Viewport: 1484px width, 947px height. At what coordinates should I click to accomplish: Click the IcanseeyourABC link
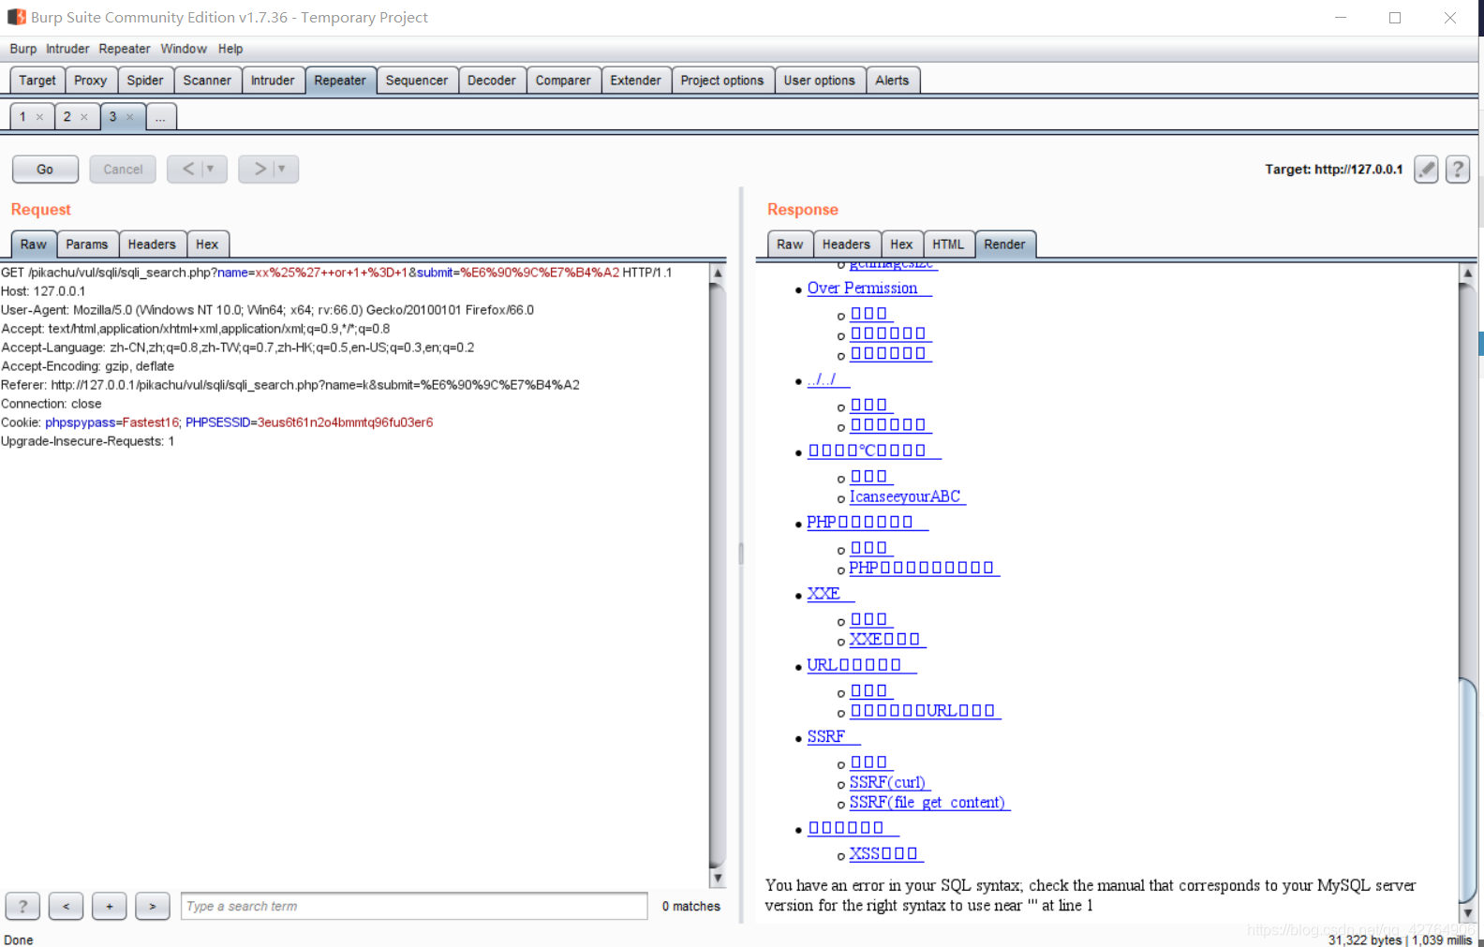point(907,496)
